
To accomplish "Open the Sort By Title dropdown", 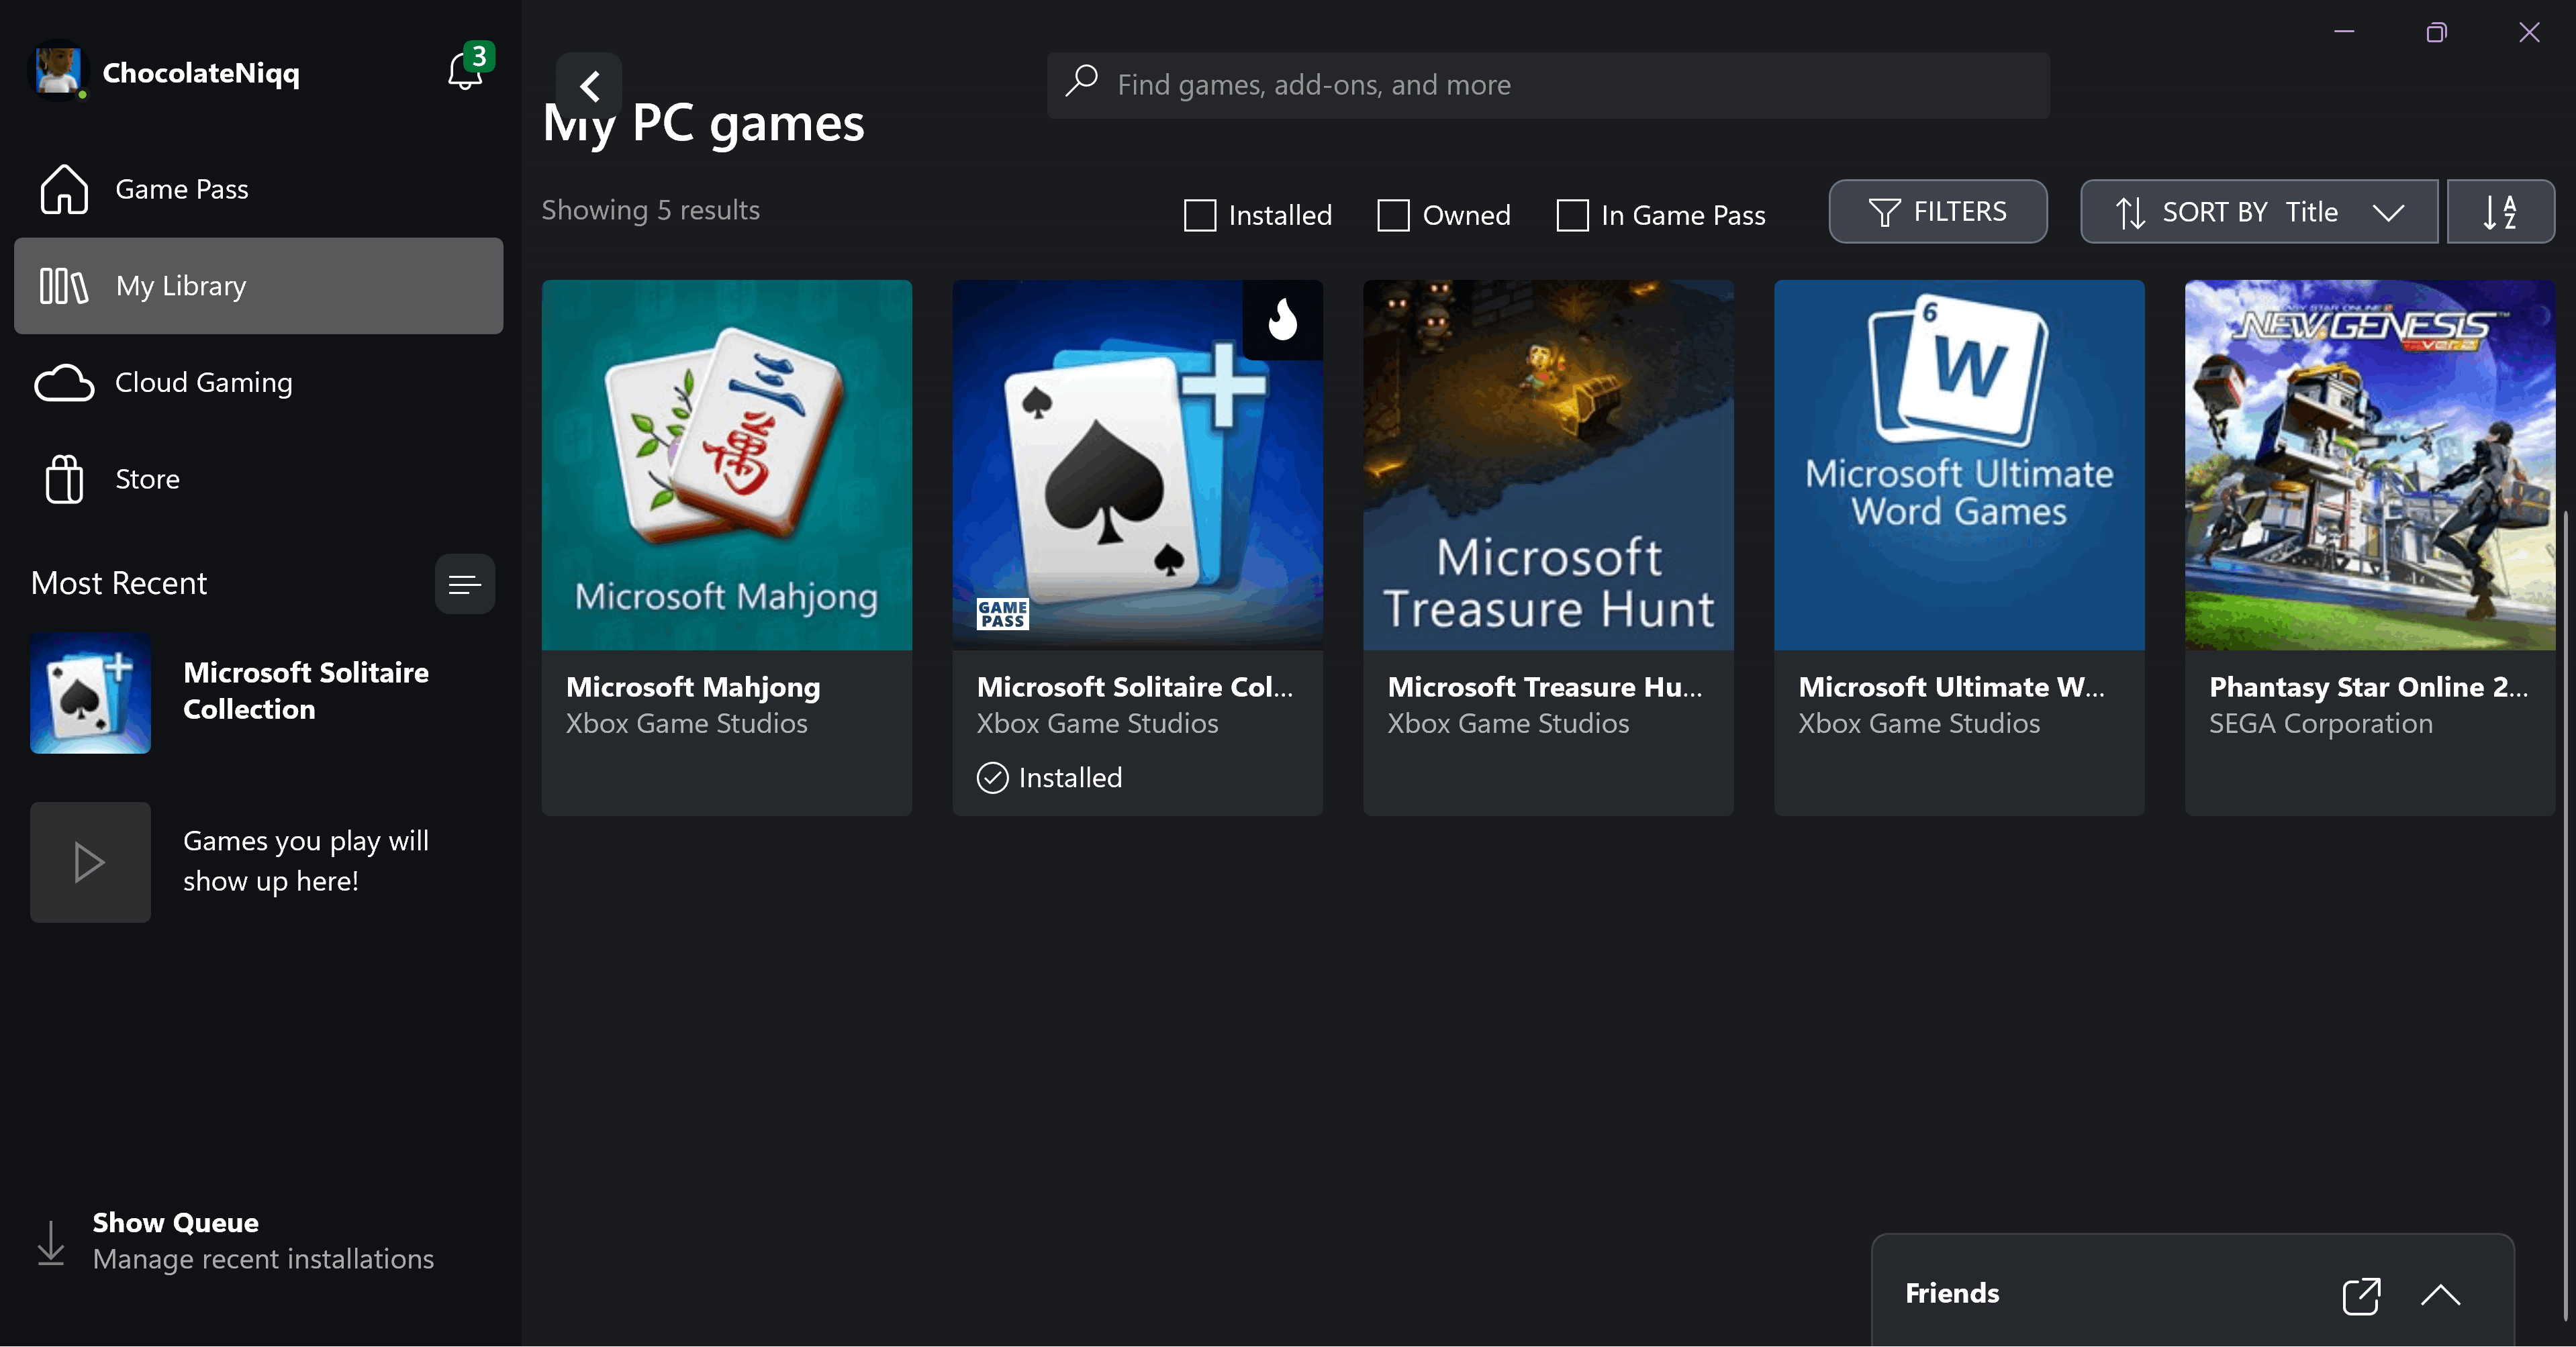I will (x=2259, y=212).
